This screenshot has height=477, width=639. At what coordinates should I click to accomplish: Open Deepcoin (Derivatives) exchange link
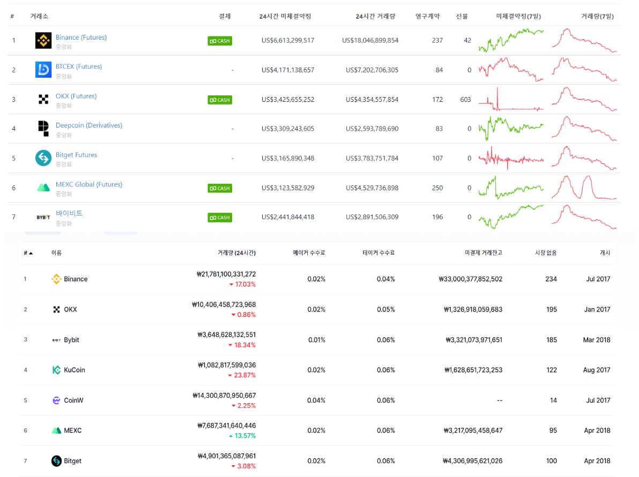point(89,125)
